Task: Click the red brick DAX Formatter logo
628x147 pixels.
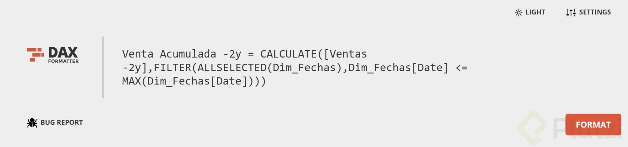Action: 35,55
